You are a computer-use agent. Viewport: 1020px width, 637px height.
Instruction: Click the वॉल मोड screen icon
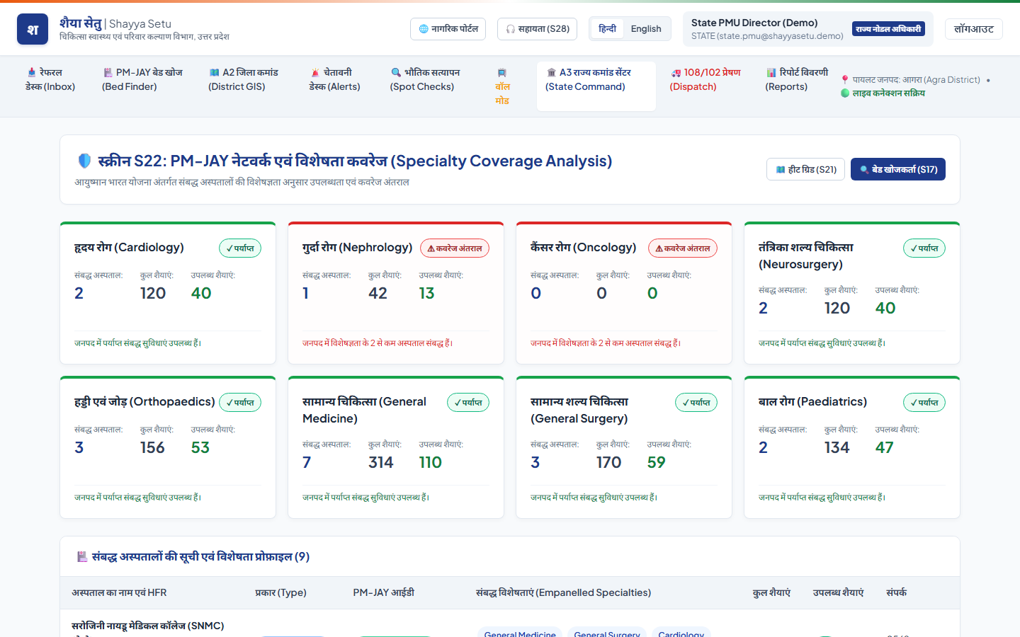[x=502, y=73]
